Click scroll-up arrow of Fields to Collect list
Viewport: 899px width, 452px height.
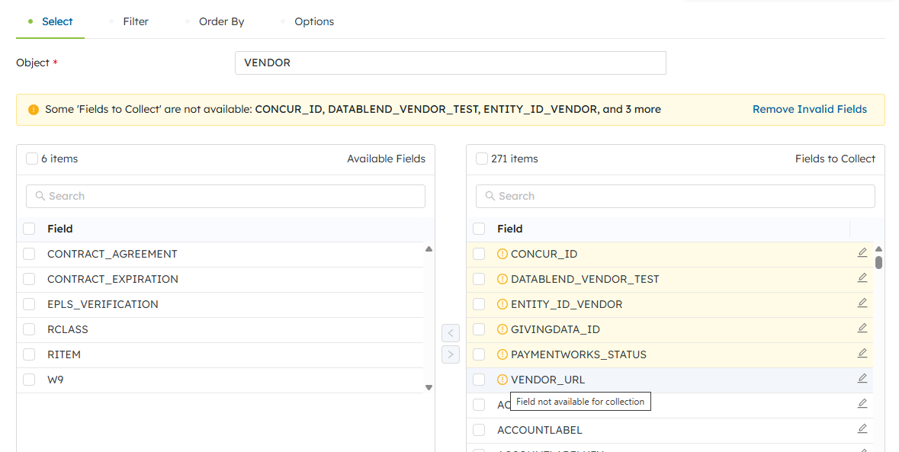(878, 249)
